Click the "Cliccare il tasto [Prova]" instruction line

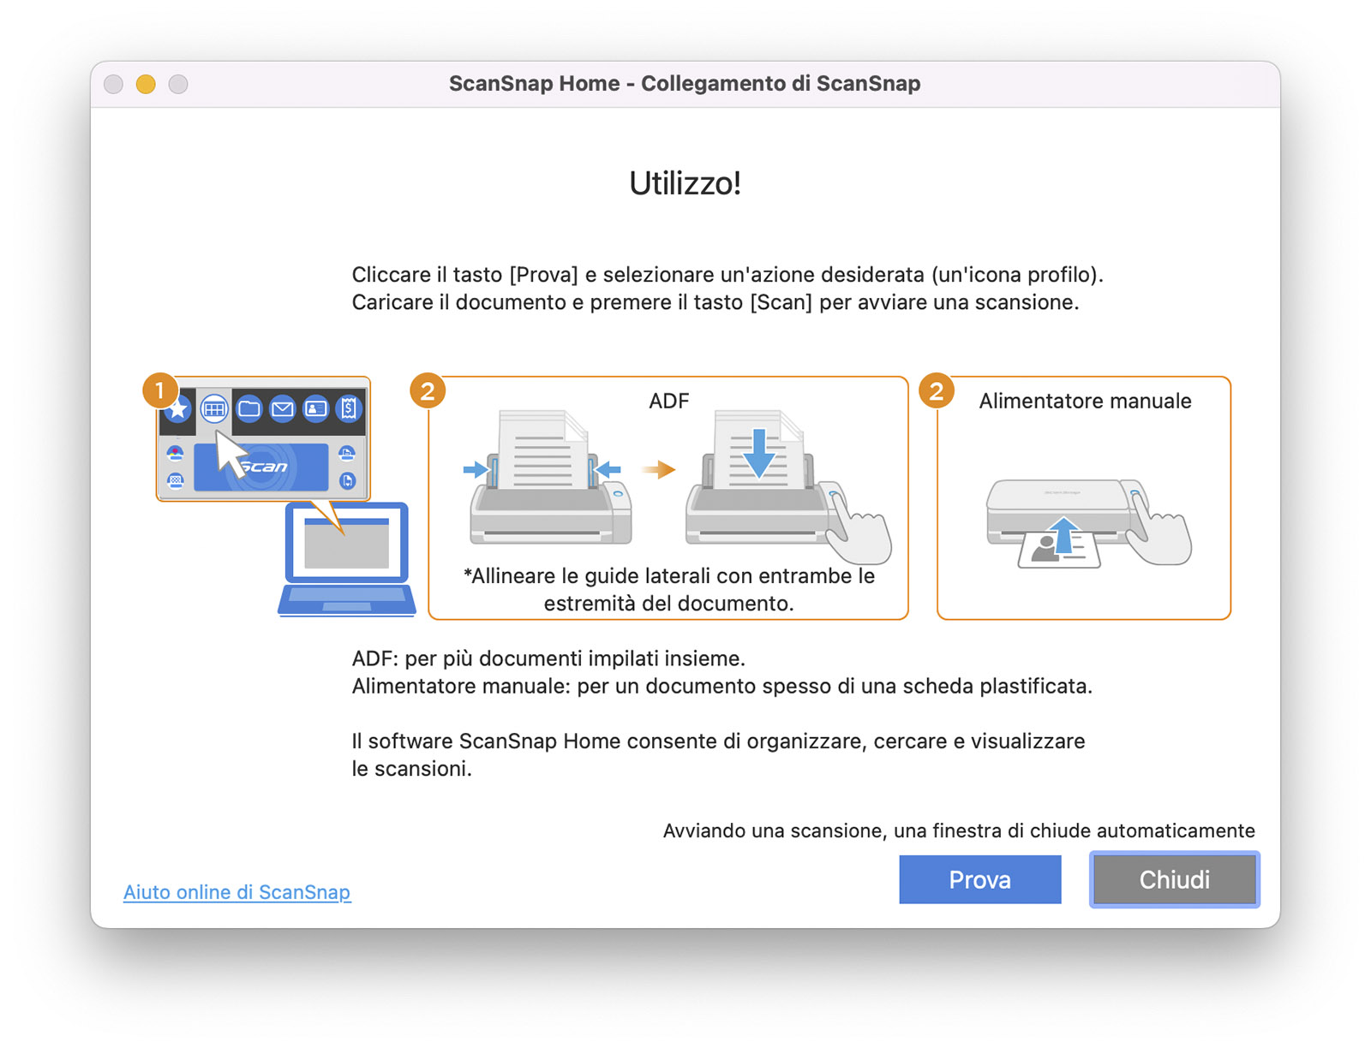727,275
